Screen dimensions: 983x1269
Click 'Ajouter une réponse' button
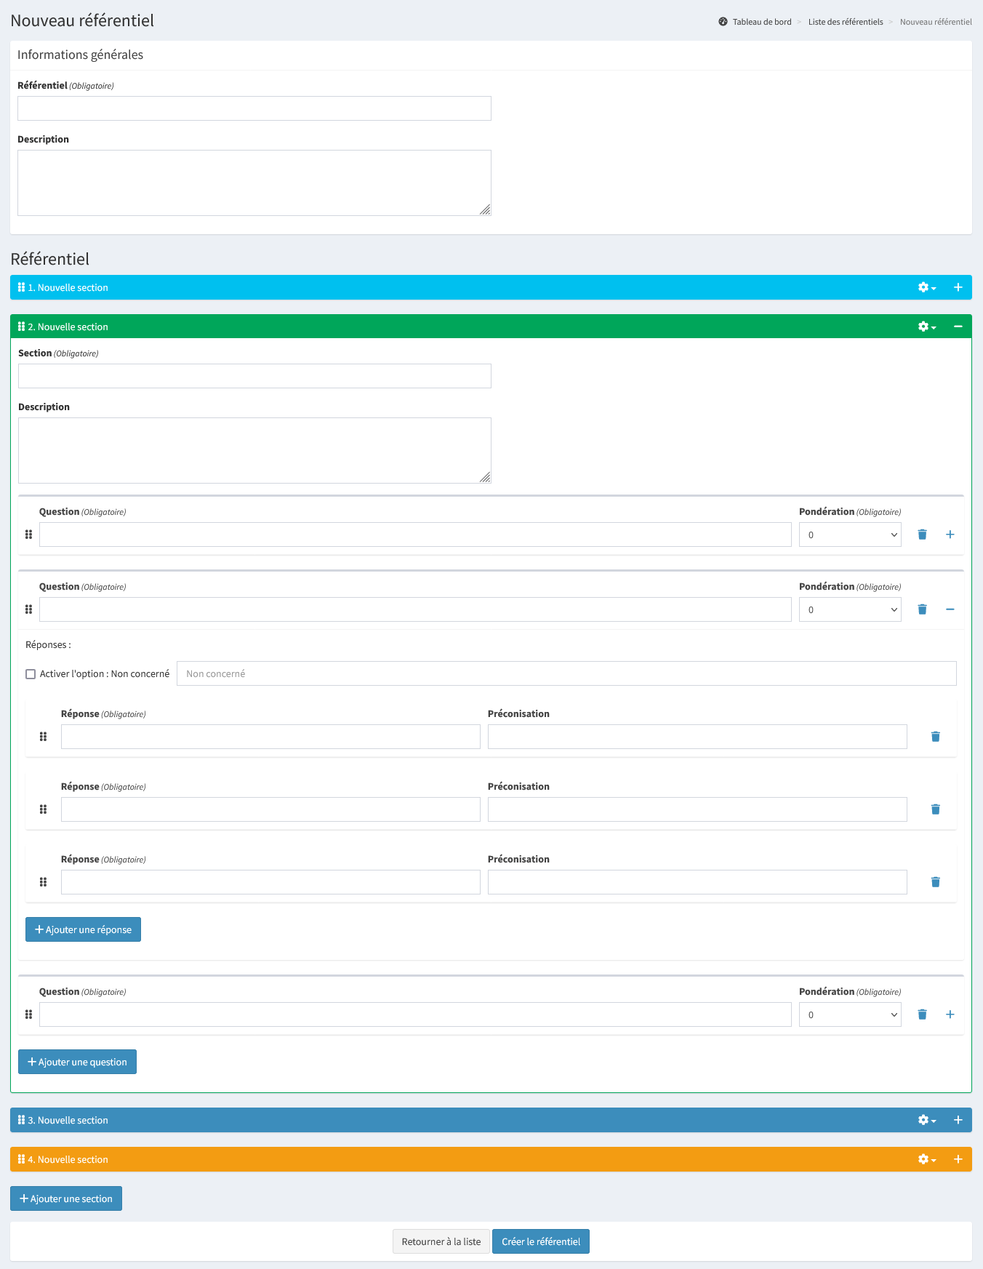point(83,929)
